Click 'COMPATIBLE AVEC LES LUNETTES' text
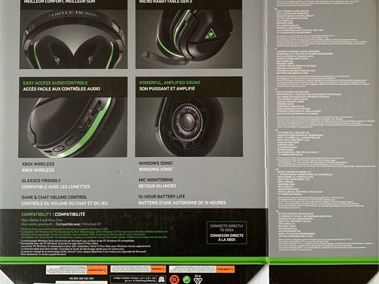This screenshot has width=379, height=284. (56, 187)
